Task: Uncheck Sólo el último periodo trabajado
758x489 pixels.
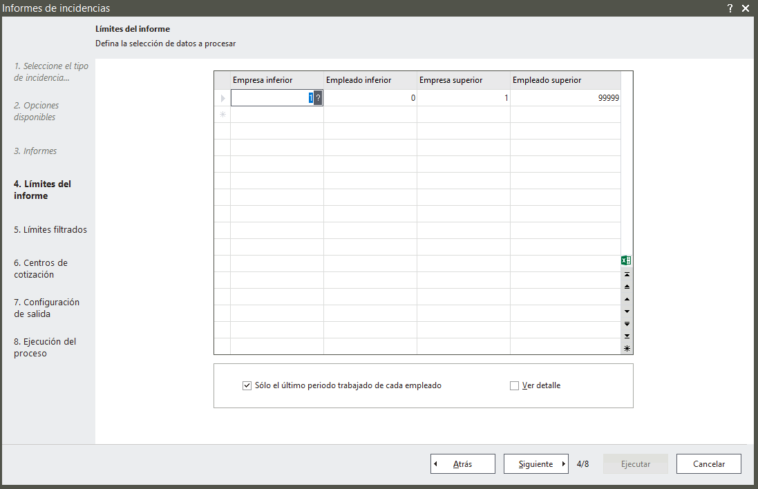Action: (247, 385)
